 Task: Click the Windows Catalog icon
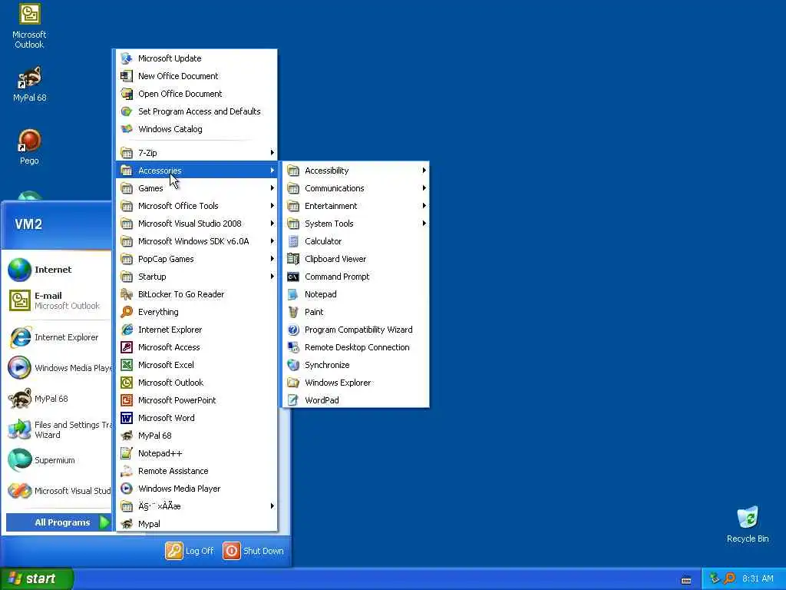click(127, 129)
